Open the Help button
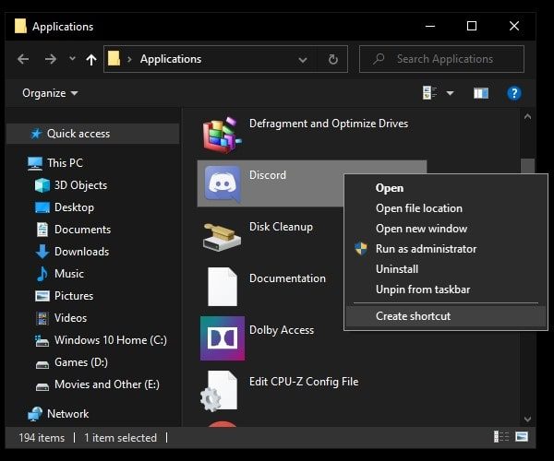This screenshot has width=554, height=461. pyautogui.click(x=514, y=93)
